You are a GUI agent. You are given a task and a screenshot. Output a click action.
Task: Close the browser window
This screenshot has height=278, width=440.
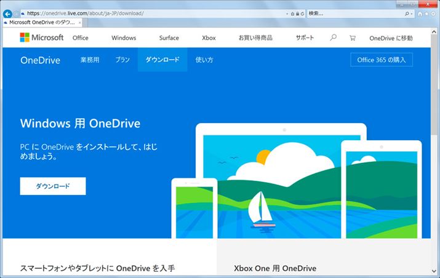(x=428, y=4)
